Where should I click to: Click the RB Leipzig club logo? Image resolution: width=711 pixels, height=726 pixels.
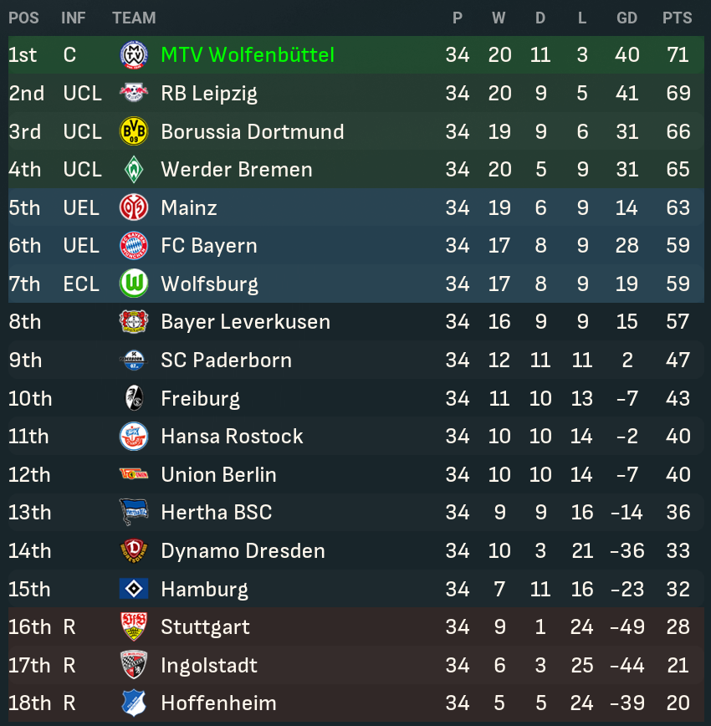point(134,93)
